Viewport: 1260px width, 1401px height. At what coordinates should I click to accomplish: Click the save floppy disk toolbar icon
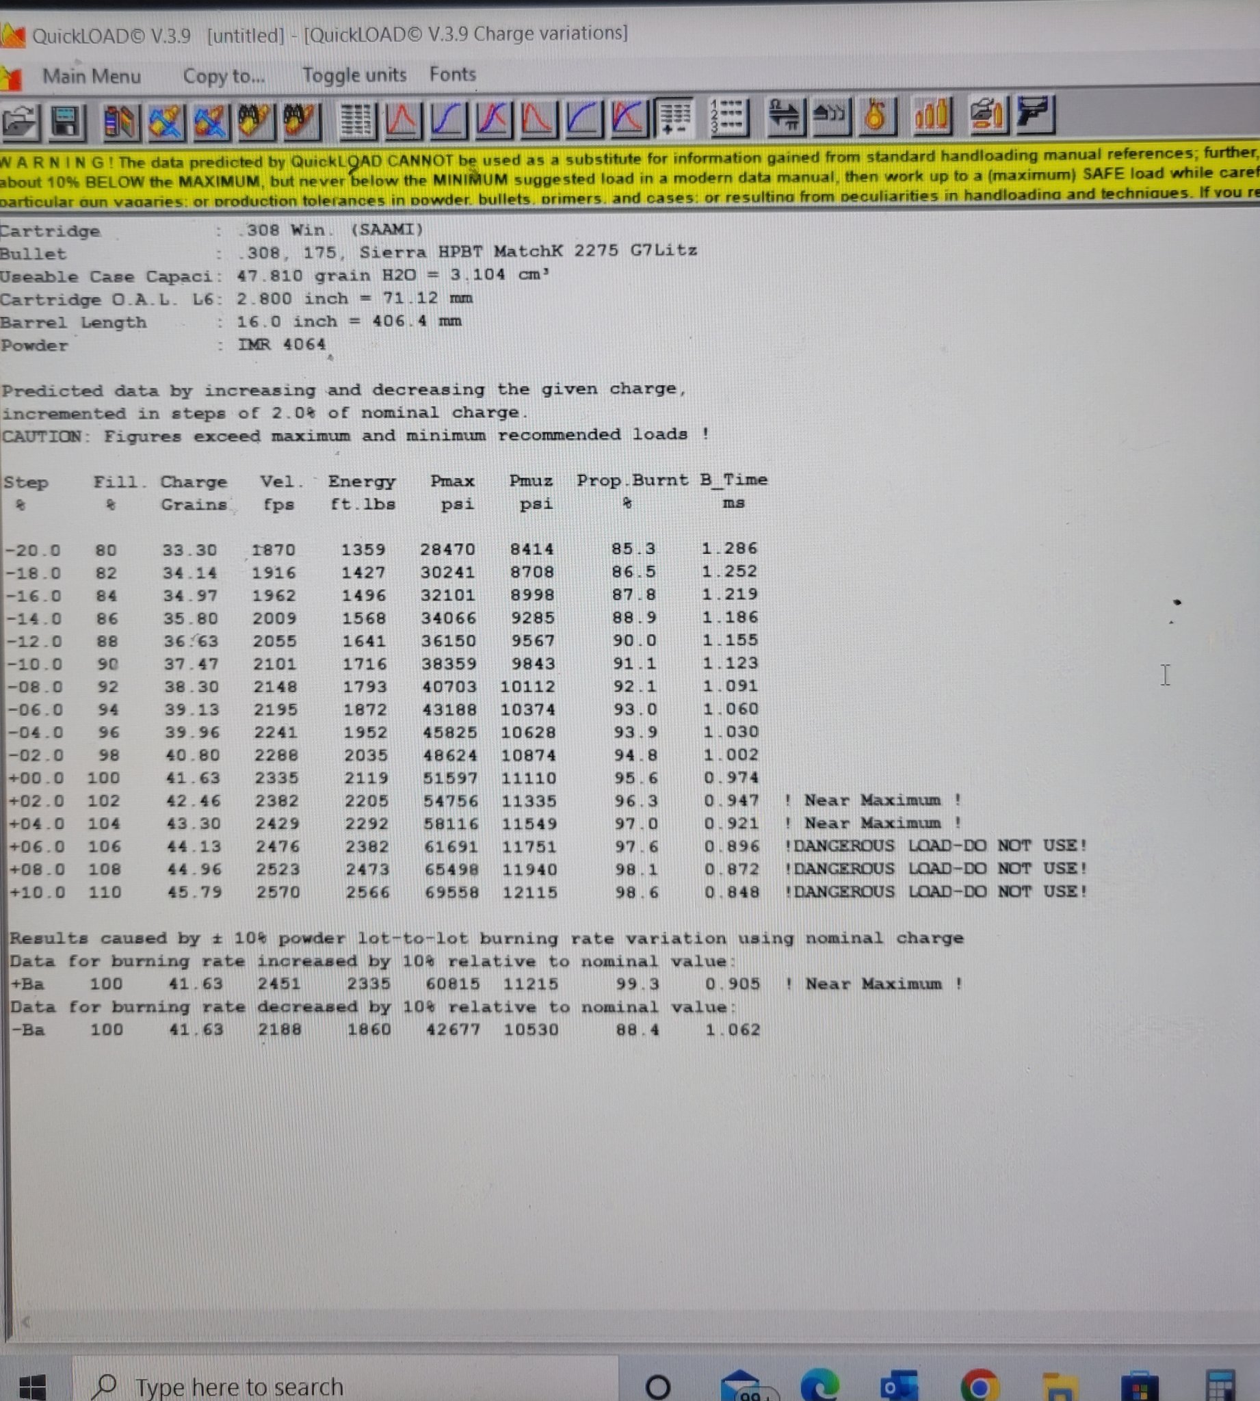[66, 122]
